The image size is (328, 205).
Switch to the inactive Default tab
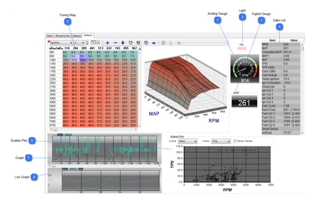click(x=76, y=36)
